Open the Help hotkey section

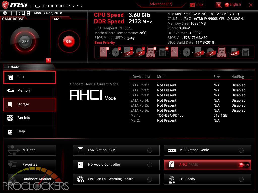point(30,131)
